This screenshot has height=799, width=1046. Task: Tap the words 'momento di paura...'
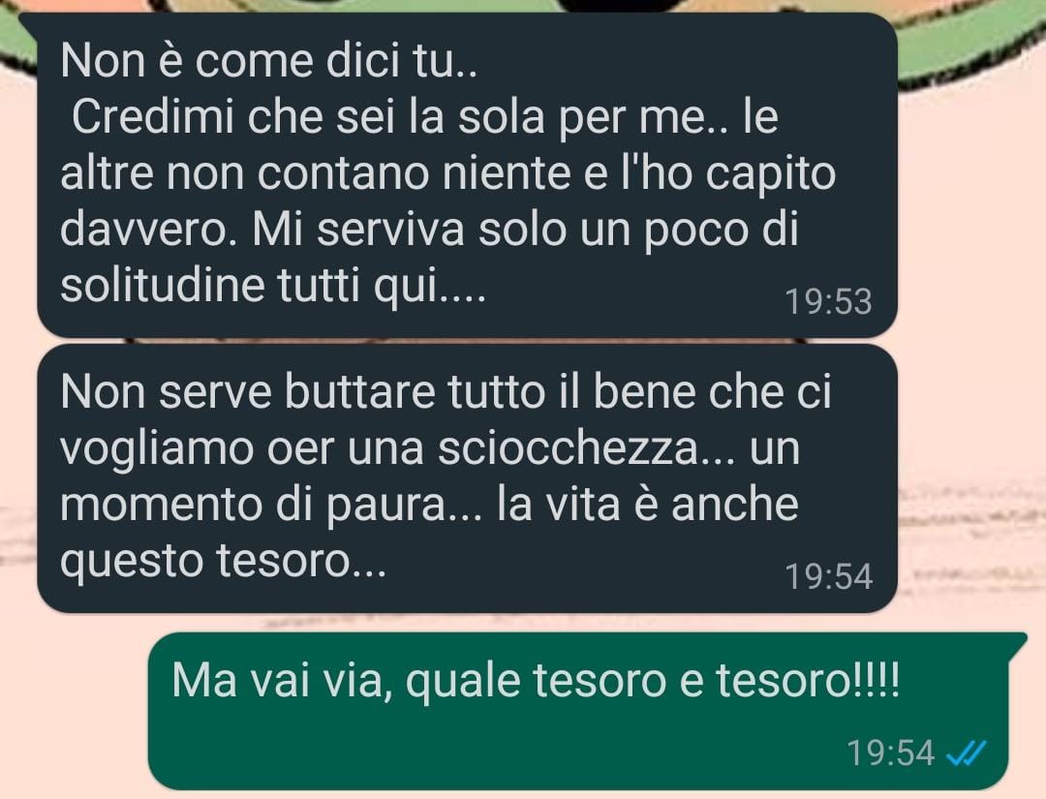[x=271, y=506]
